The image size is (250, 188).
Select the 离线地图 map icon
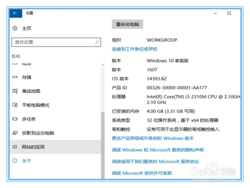[15, 91]
